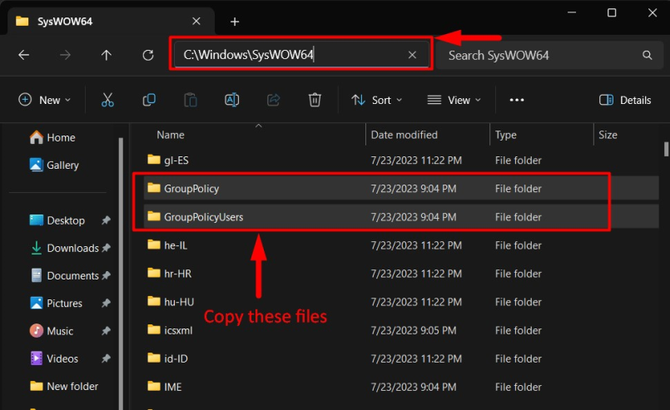Open Downloads in the sidebar
The height and width of the screenshot is (410, 670).
tap(72, 248)
